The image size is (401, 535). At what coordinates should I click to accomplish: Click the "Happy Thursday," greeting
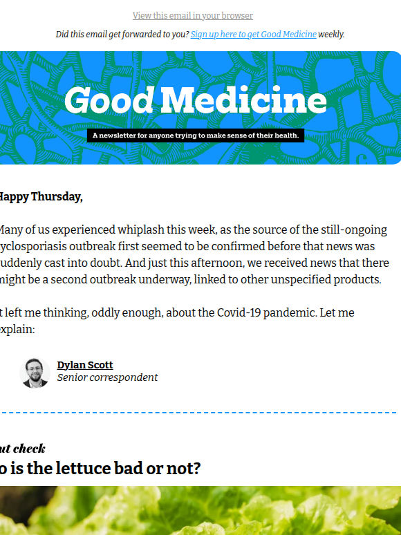[x=40, y=197]
